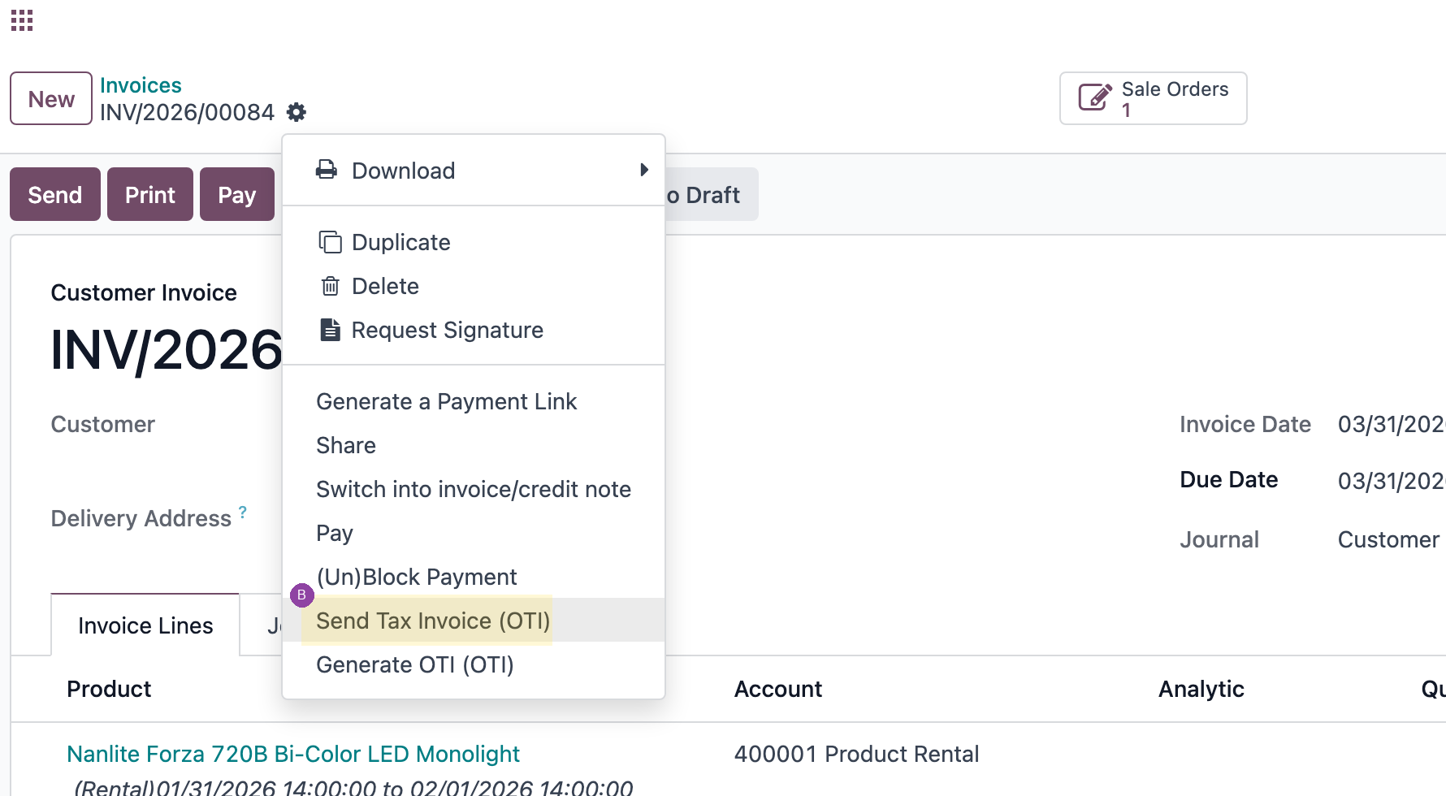Click the Analytic column header

coord(1201,689)
